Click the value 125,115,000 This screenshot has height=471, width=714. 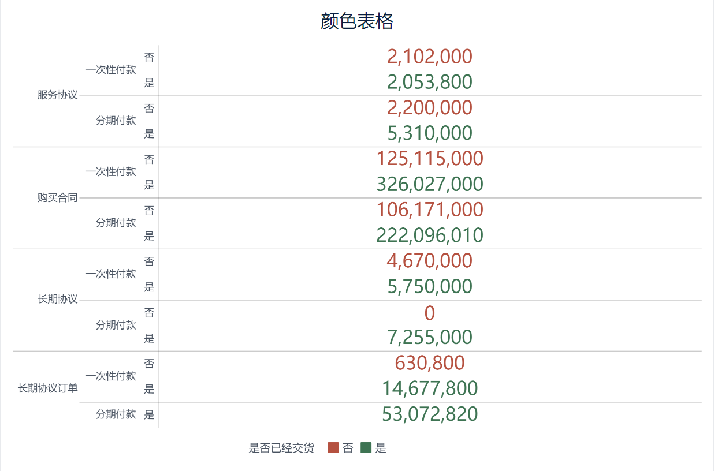coord(430,159)
